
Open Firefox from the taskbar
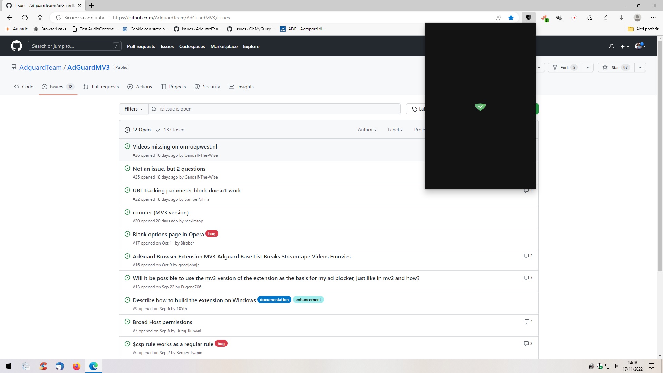coord(76,366)
